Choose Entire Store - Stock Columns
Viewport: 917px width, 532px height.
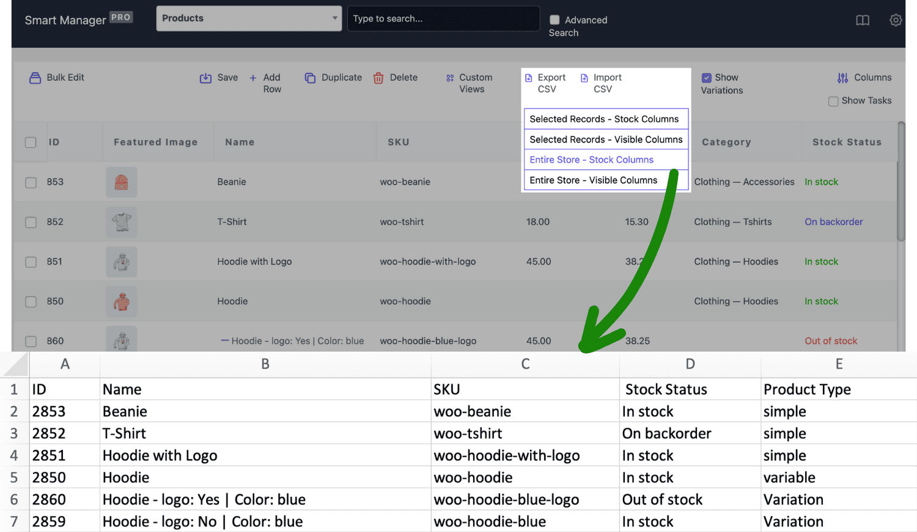click(591, 160)
